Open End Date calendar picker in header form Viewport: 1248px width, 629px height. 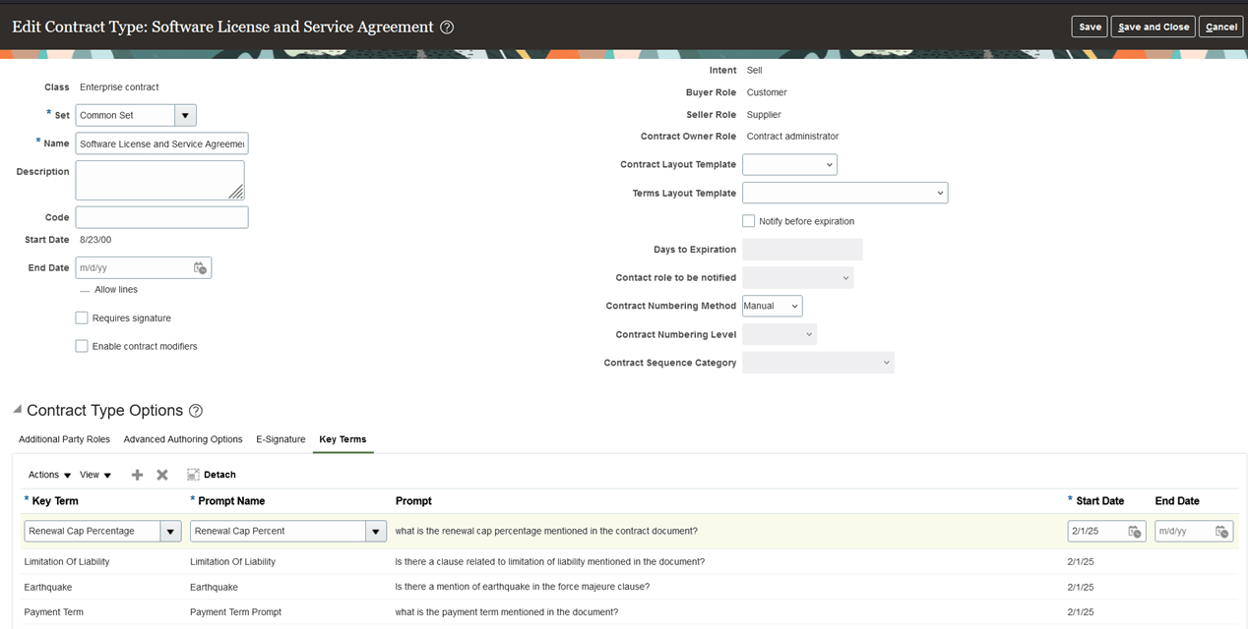200,268
